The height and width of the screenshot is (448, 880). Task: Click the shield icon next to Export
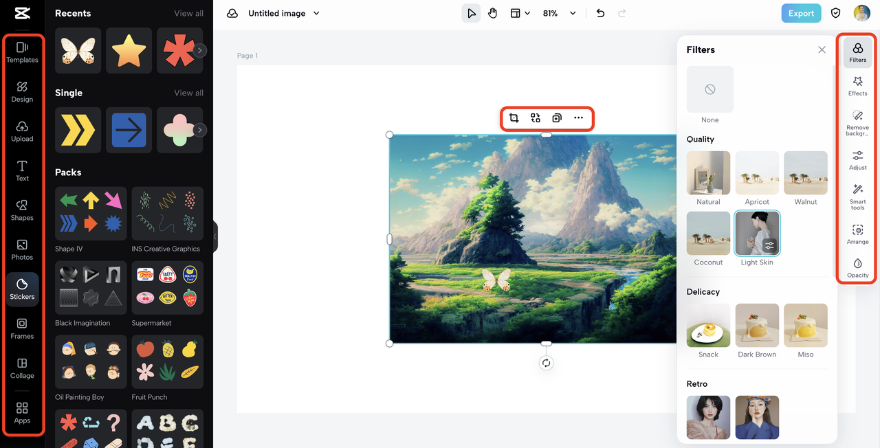tap(836, 13)
